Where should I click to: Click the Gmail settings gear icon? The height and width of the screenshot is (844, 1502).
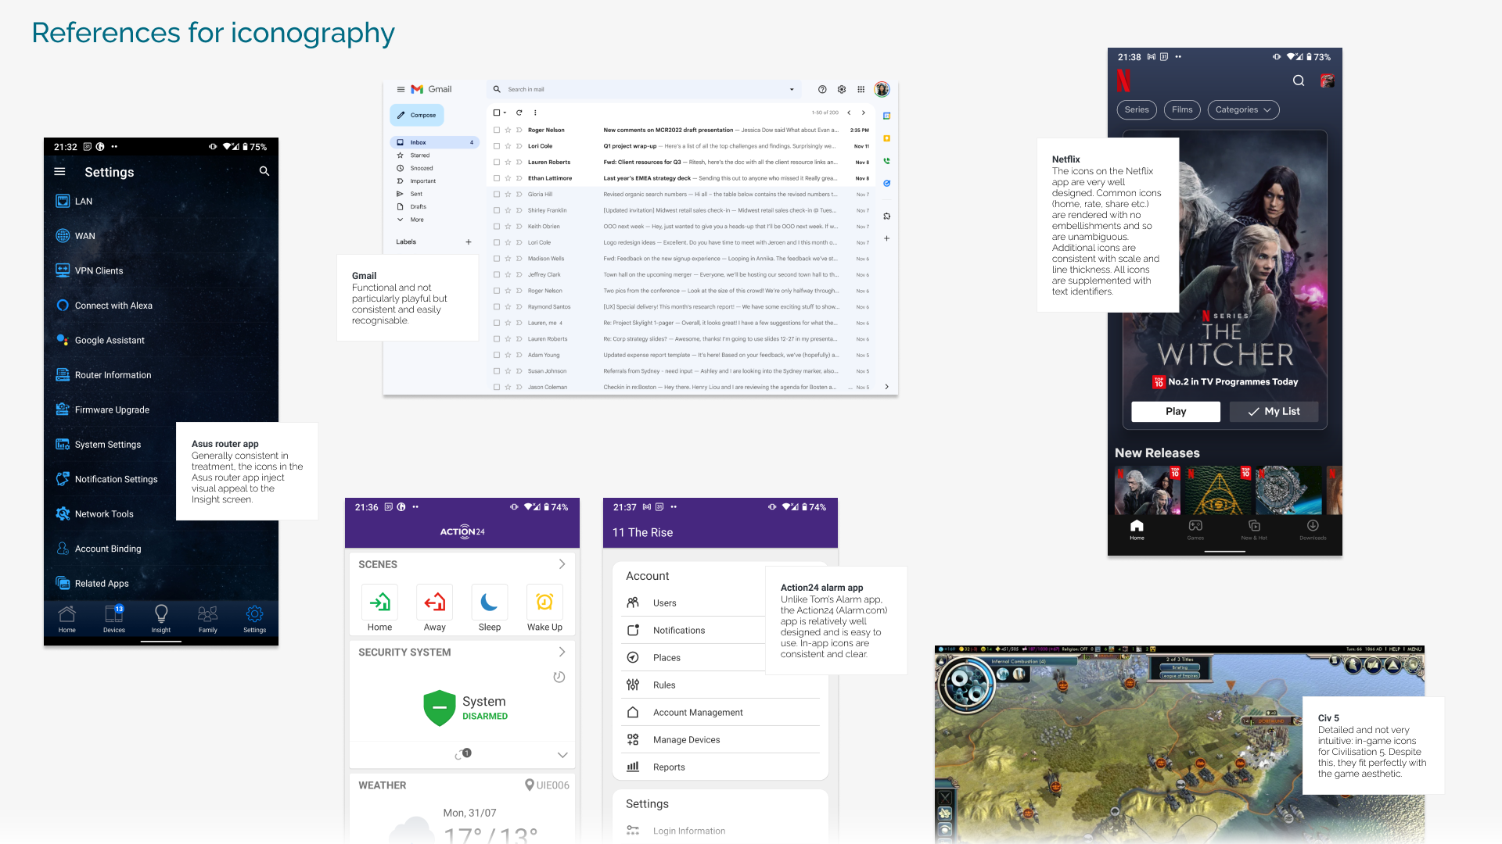(x=842, y=89)
